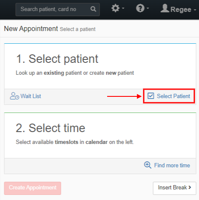The height and width of the screenshot is (200, 199).
Task: Click the help question mark icon
Action: [140, 8]
